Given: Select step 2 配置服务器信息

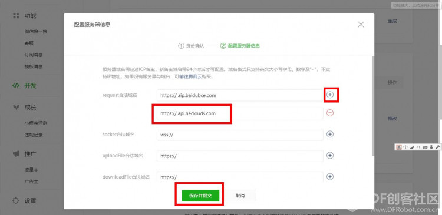Looking at the screenshot, I should (x=240, y=46).
